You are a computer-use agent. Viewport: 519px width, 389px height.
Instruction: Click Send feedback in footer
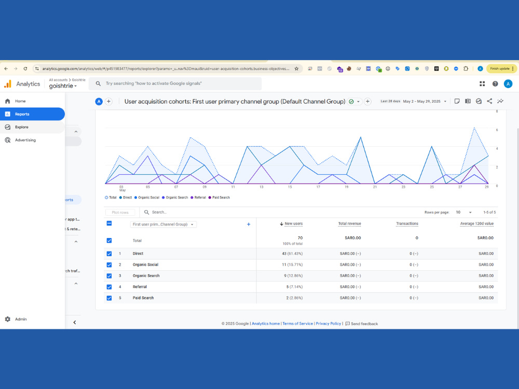[361, 324]
